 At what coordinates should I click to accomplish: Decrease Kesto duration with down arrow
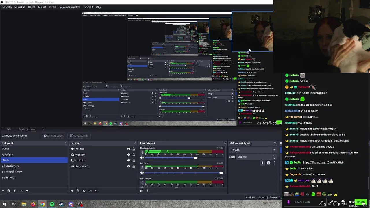pyautogui.click(x=274, y=158)
